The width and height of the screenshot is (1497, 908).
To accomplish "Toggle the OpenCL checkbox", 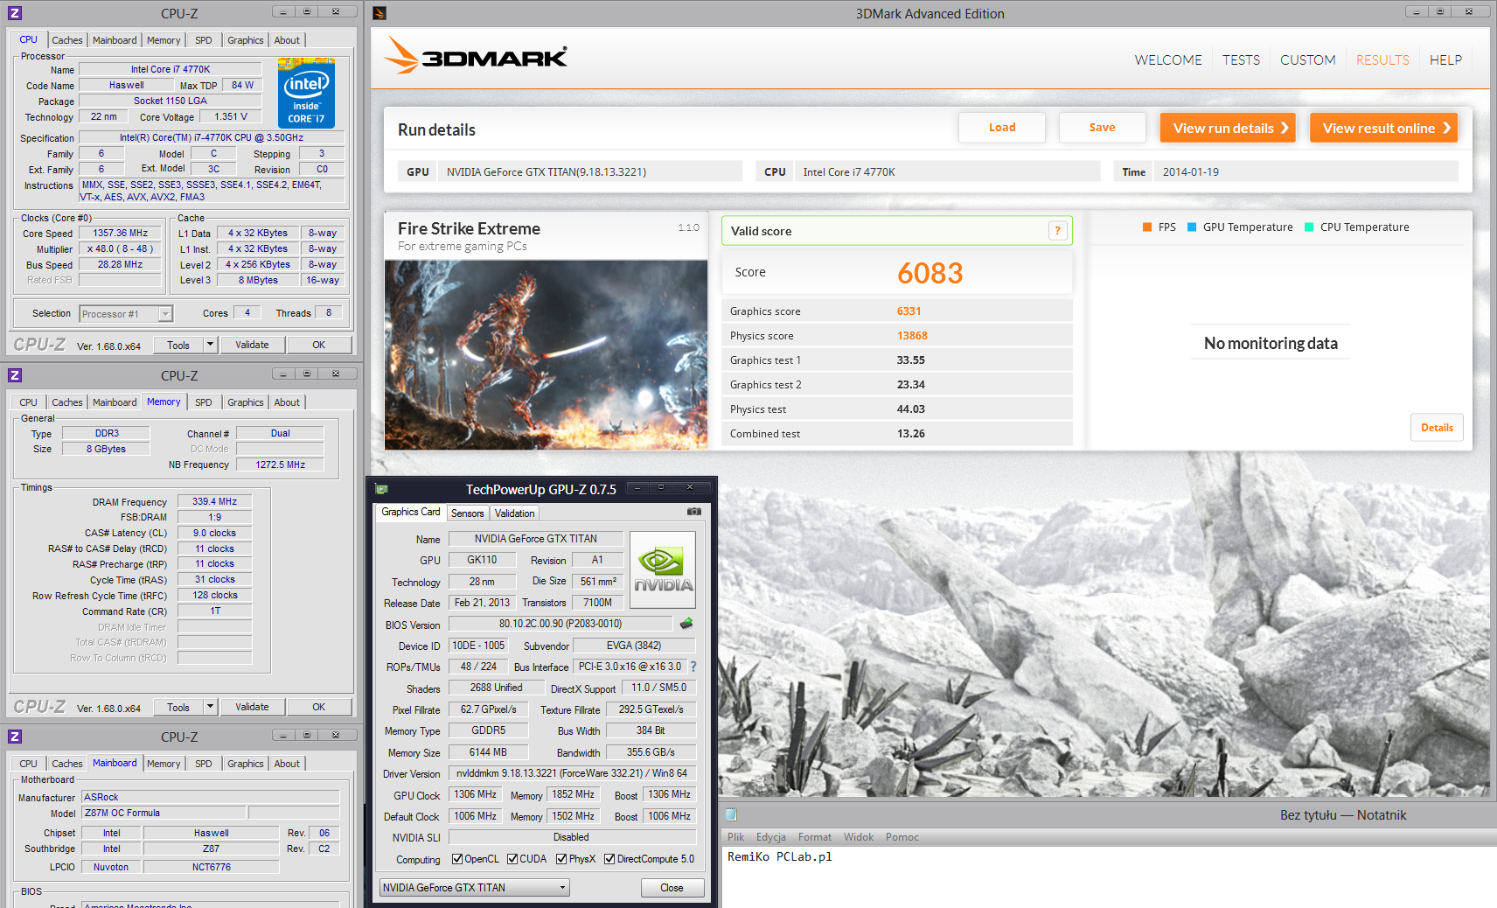I will (x=457, y=859).
